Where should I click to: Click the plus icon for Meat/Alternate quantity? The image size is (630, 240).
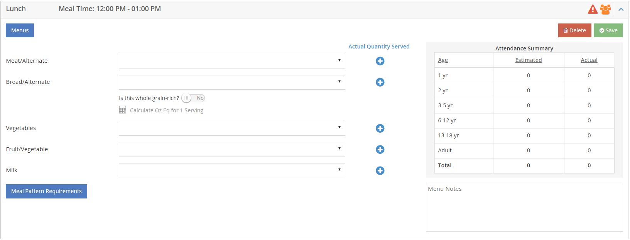[x=380, y=61]
